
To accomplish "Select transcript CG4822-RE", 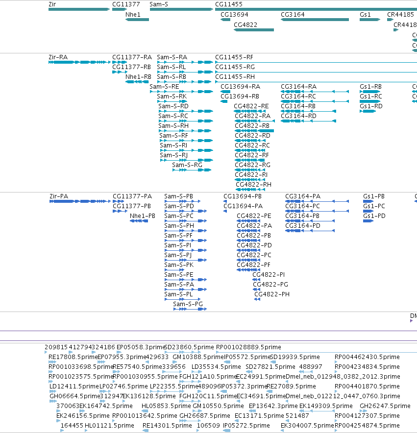I will (249, 111).
